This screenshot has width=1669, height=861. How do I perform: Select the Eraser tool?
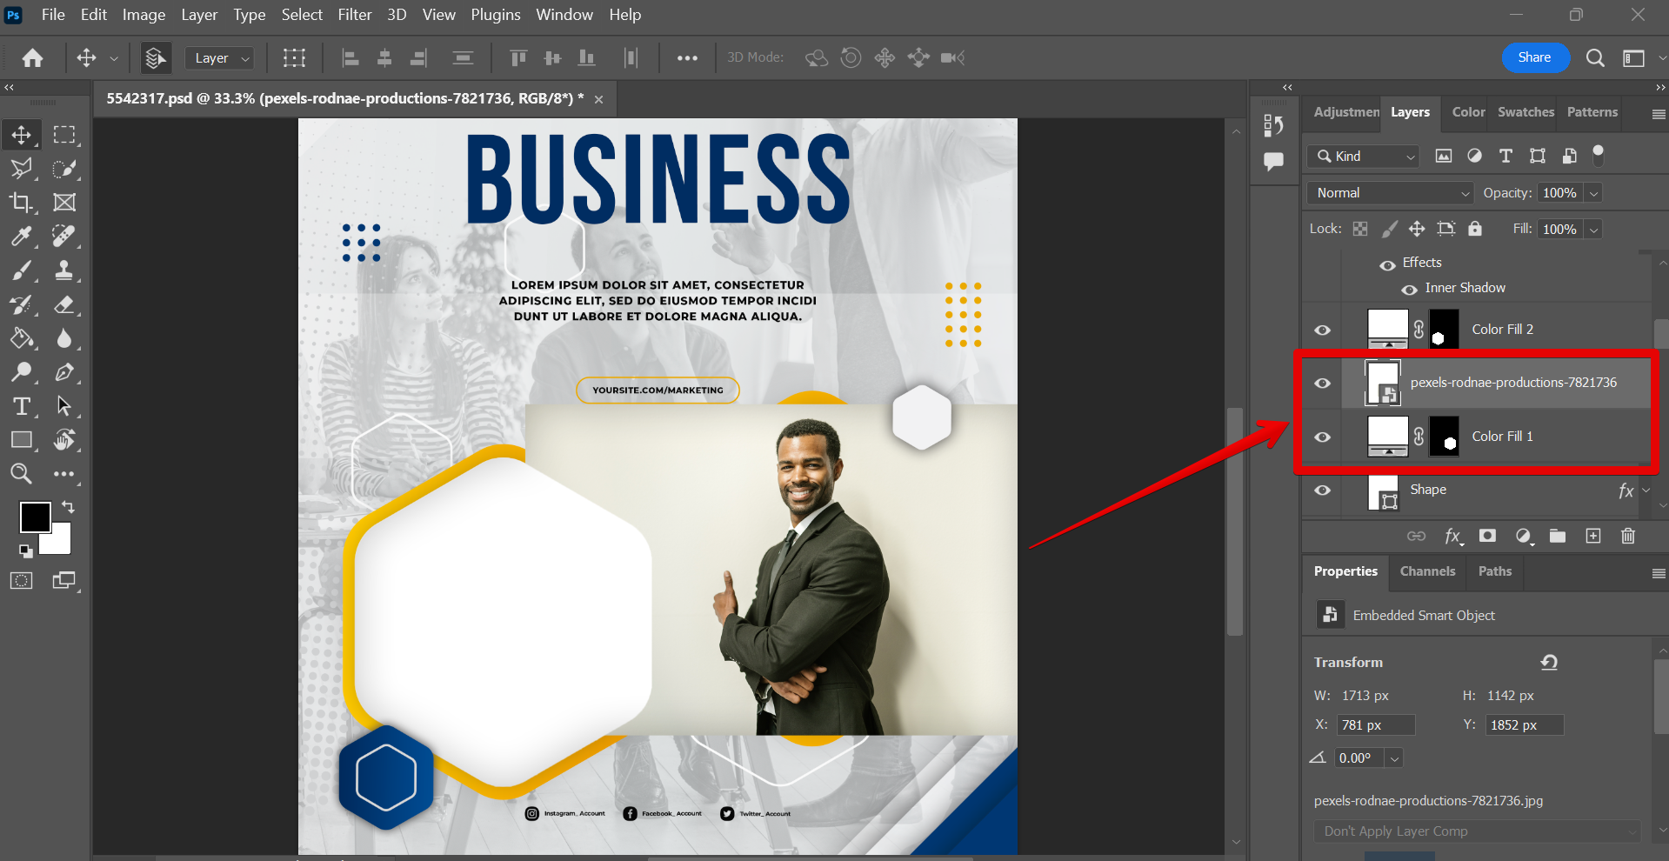pyautogui.click(x=63, y=304)
